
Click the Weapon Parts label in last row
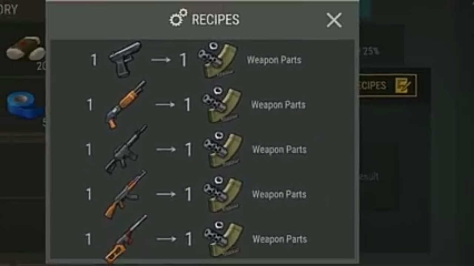280,239
